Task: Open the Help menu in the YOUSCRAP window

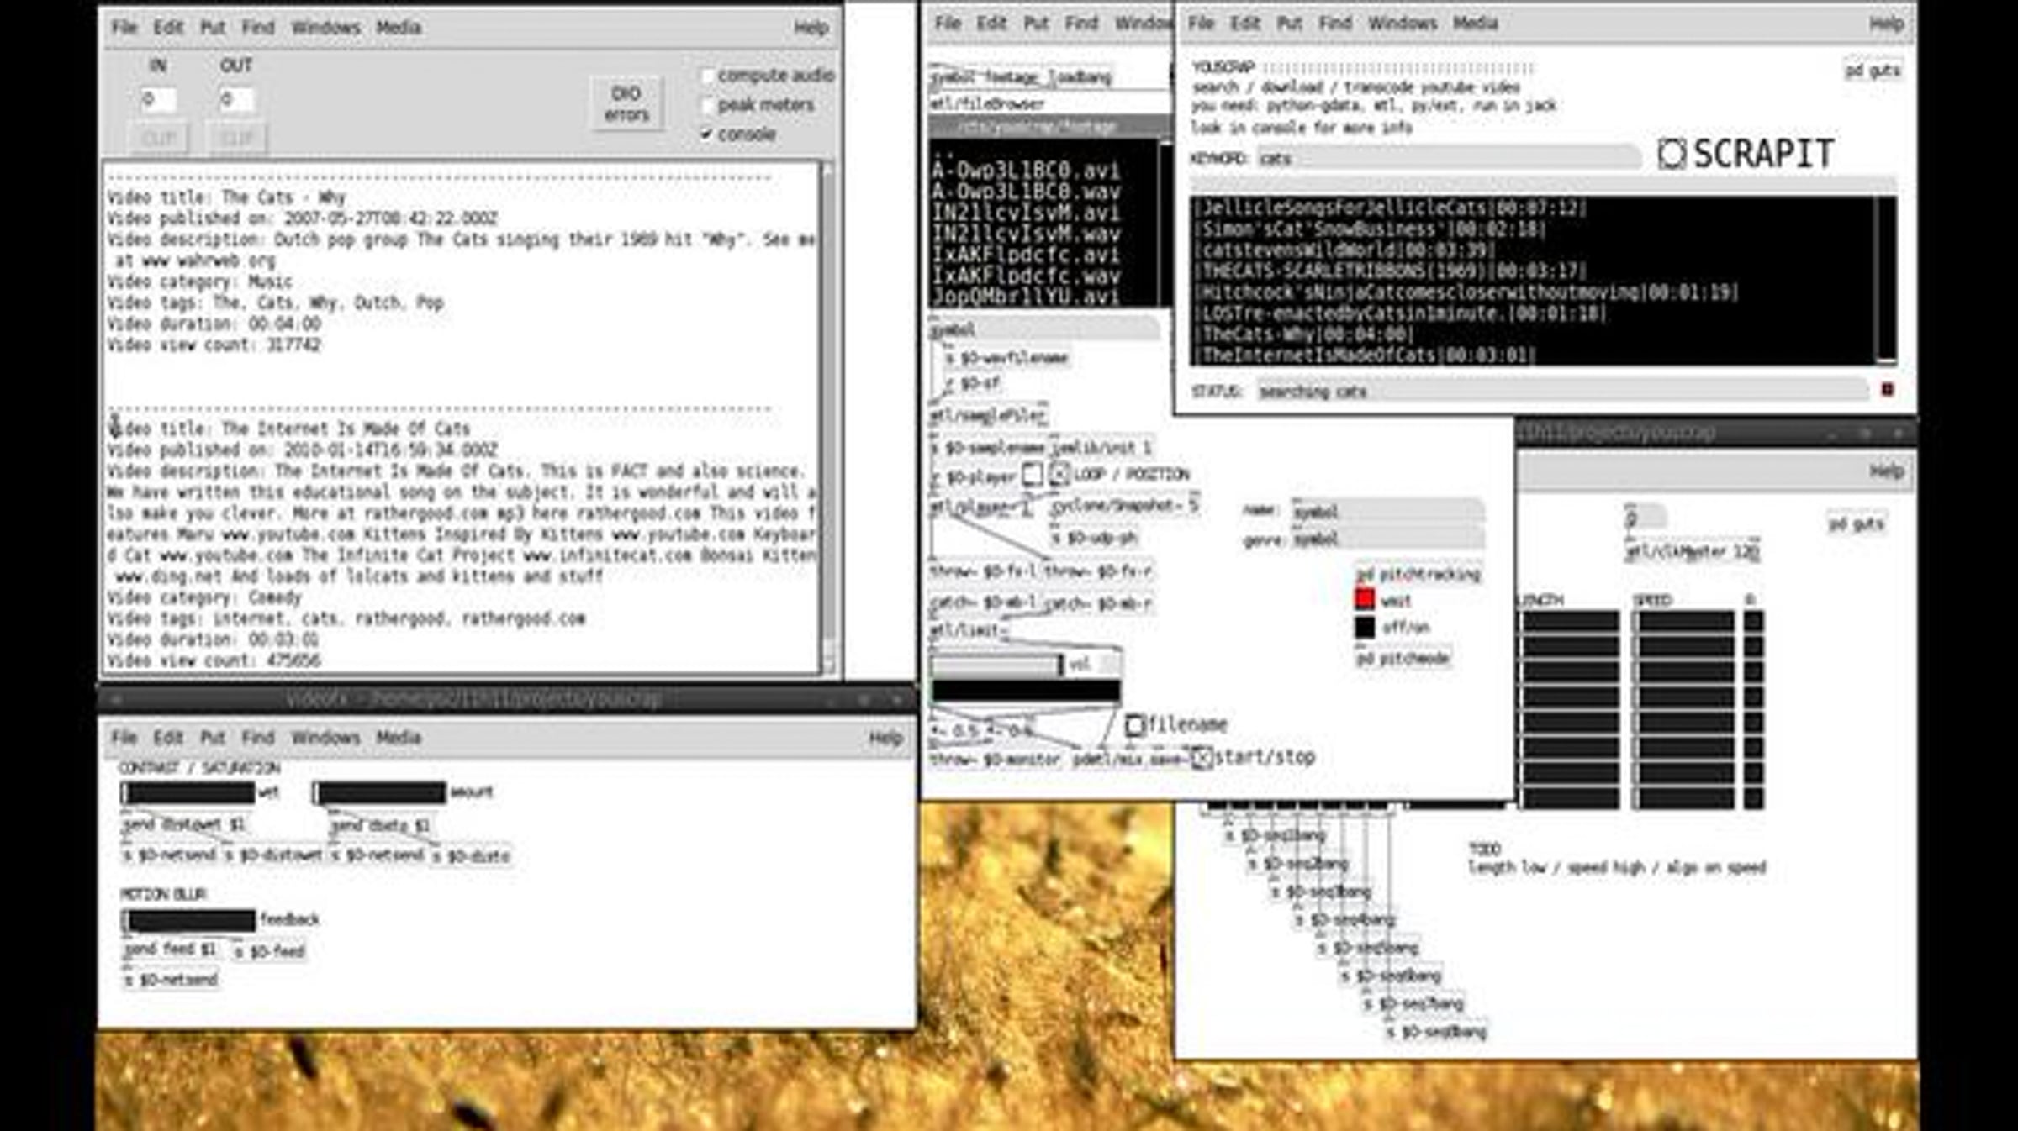Action: (x=1887, y=24)
